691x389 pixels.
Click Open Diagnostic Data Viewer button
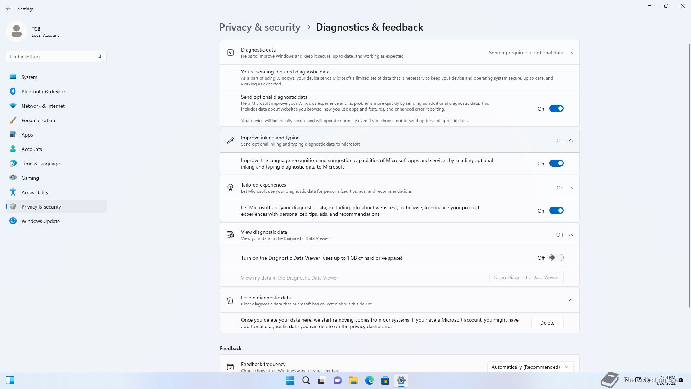[x=526, y=278]
